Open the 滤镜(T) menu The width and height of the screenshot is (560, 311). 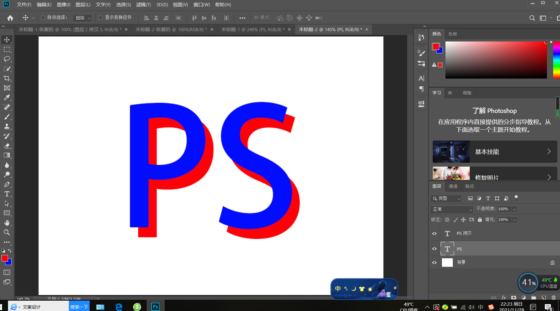pyautogui.click(x=143, y=5)
